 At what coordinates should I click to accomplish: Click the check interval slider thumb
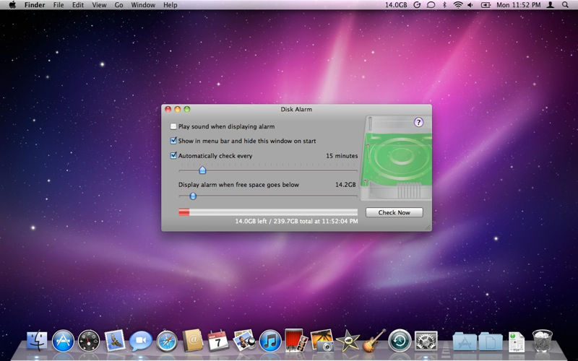[202, 170]
